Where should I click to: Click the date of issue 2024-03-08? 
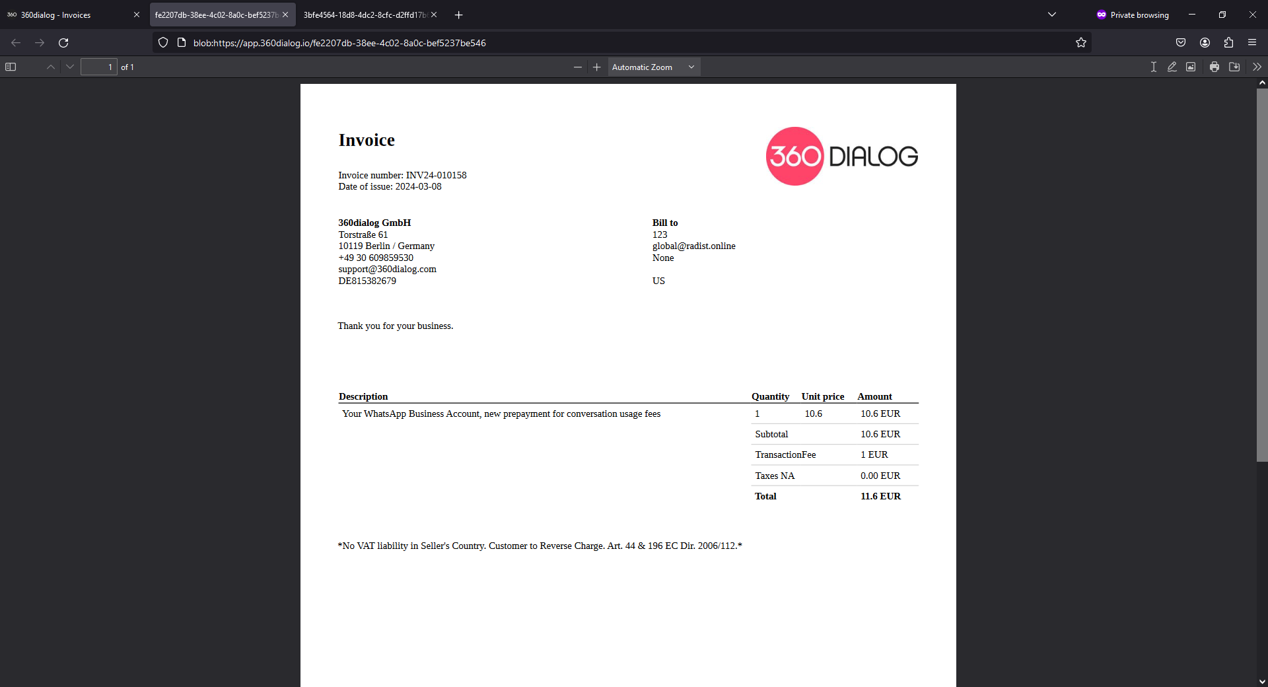pyautogui.click(x=418, y=187)
